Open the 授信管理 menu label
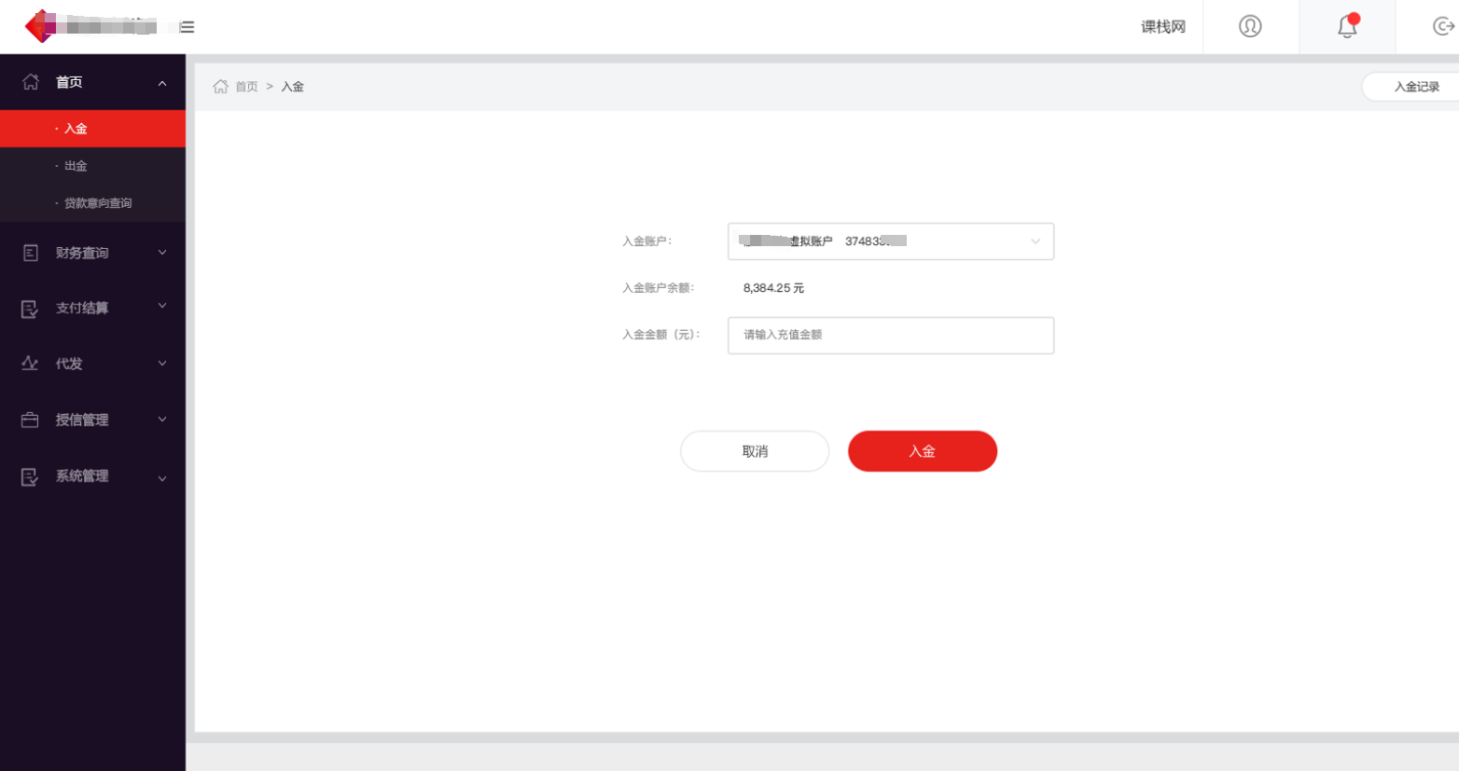The image size is (1459, 771). 82,420
